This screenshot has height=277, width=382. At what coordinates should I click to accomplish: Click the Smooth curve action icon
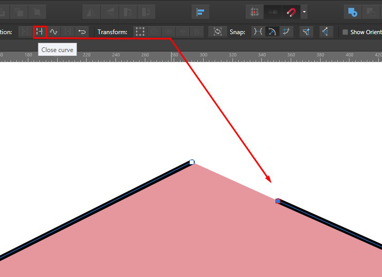click(x=54, y=32)
